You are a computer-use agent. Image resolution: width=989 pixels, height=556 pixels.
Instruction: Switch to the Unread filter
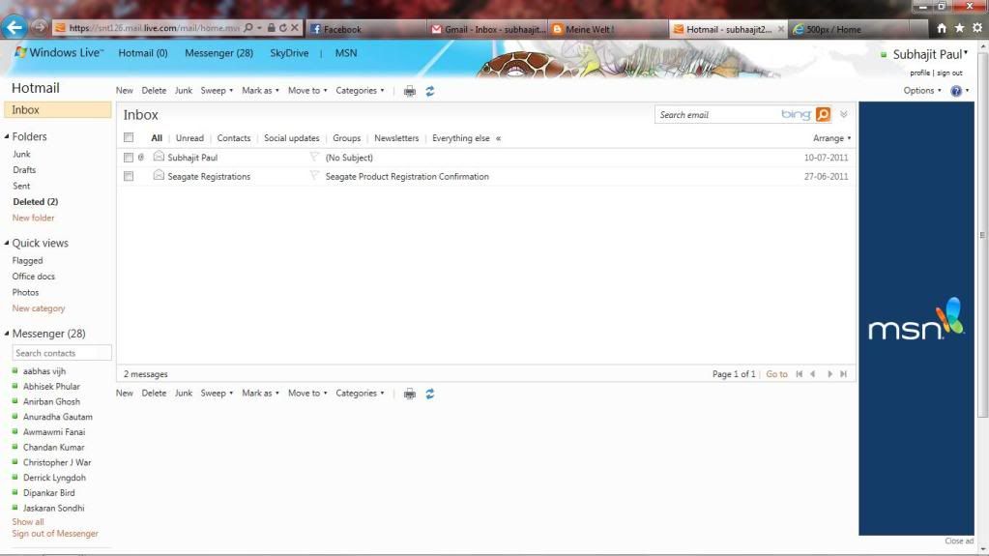coord(189,138)
